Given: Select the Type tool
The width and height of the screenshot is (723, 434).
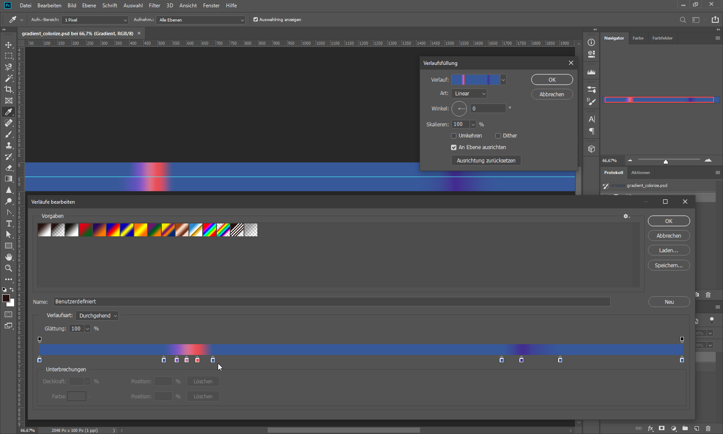Looking at the screenshot, I should click(9, 223).
